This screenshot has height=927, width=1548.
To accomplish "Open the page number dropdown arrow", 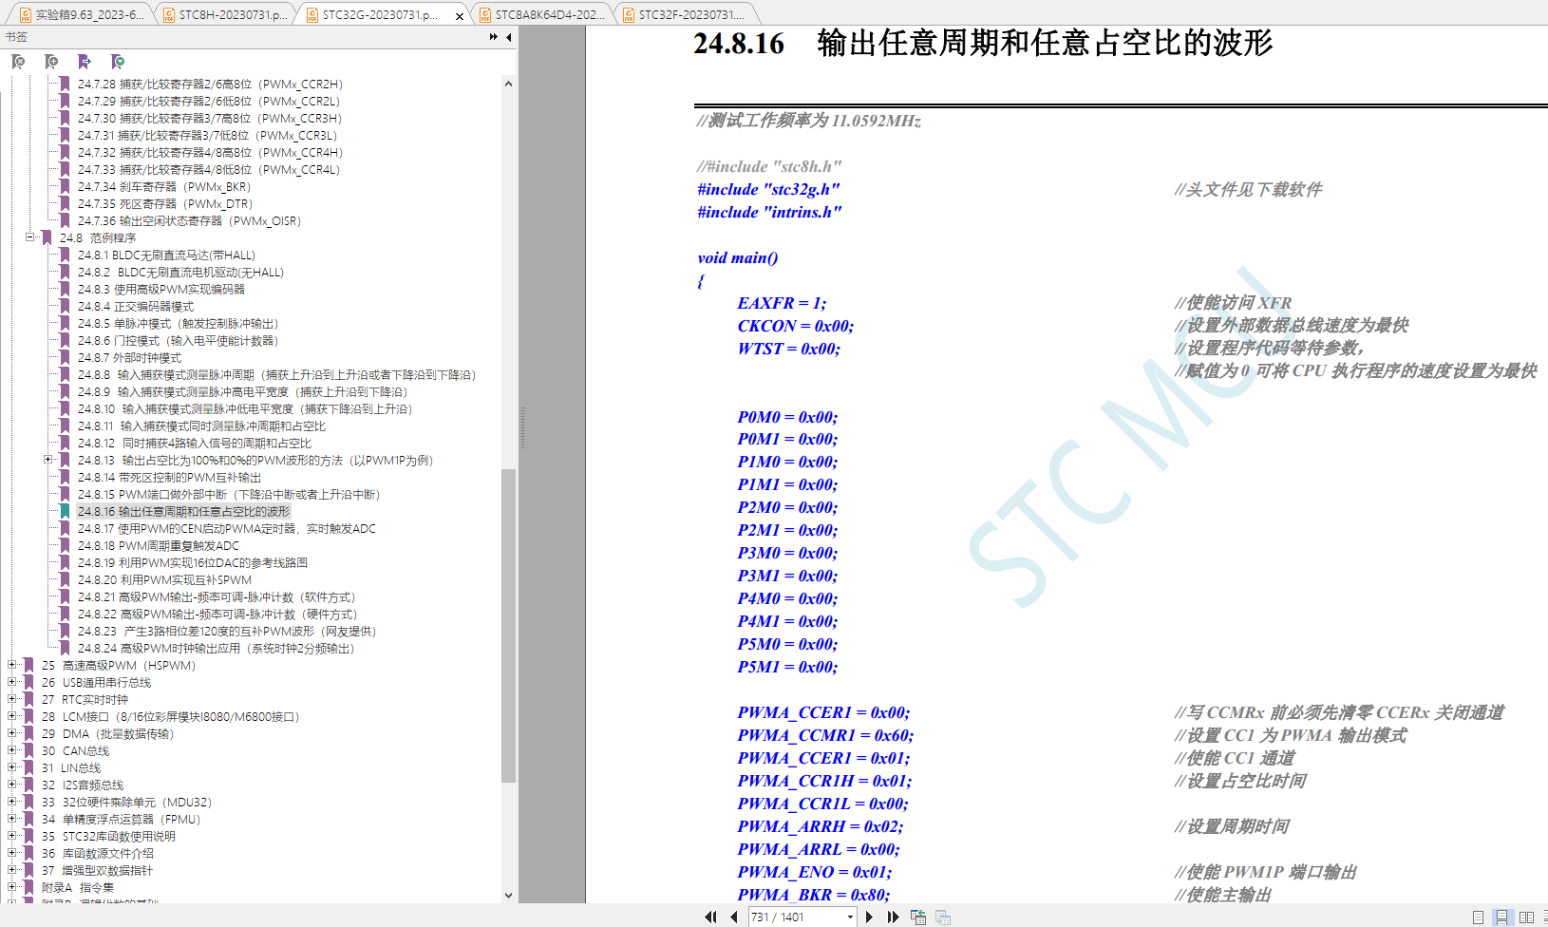I will (849, 917).
